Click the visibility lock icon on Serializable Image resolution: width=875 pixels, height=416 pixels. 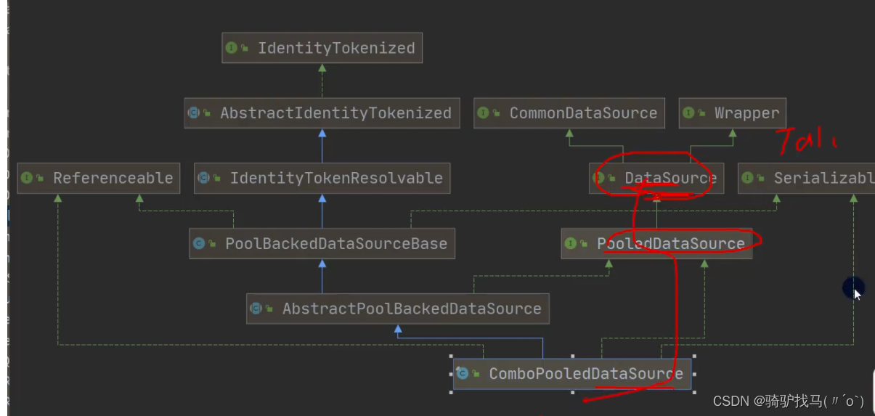coord(761,179)
